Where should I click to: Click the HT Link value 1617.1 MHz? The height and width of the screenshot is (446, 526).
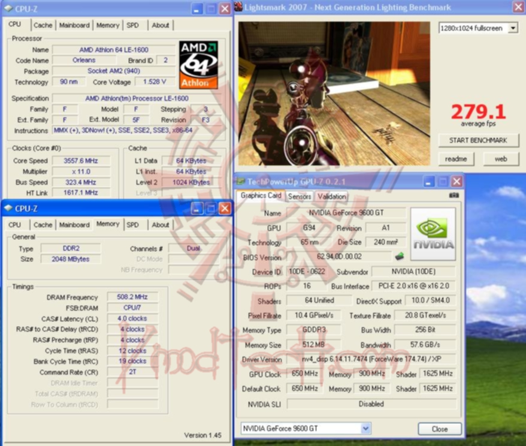point(81,192)
